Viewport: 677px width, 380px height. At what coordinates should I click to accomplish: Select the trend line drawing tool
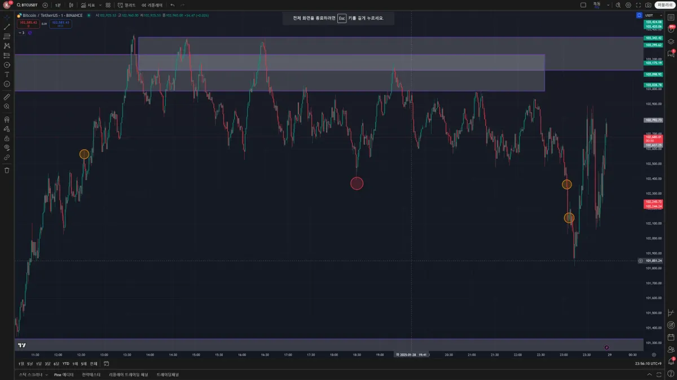(7, 26)
